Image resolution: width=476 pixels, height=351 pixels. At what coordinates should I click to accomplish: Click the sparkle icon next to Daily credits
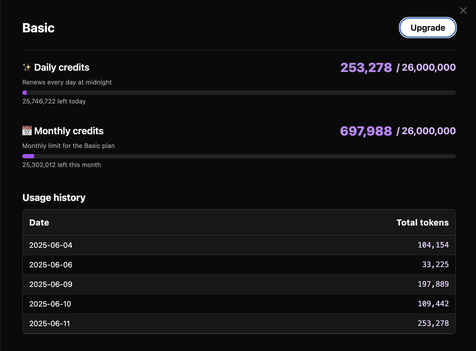click(27, 67)
